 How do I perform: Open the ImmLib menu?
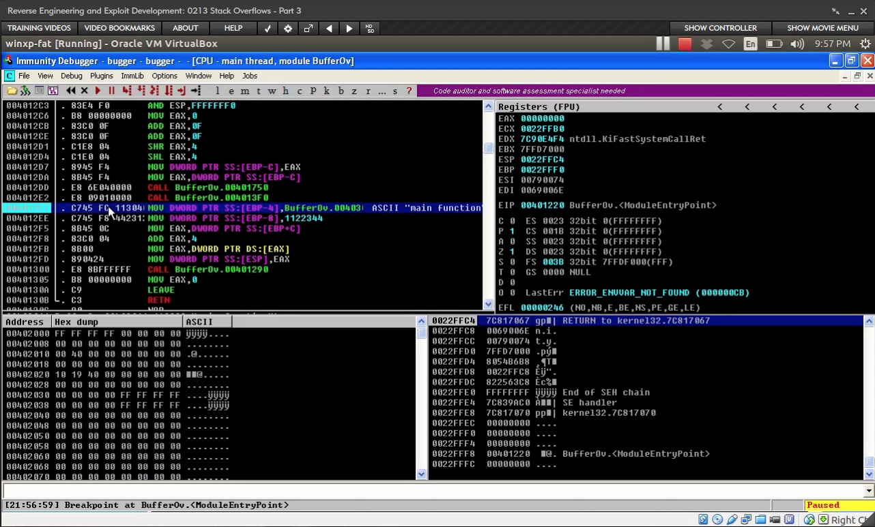[x=132, y=76]
